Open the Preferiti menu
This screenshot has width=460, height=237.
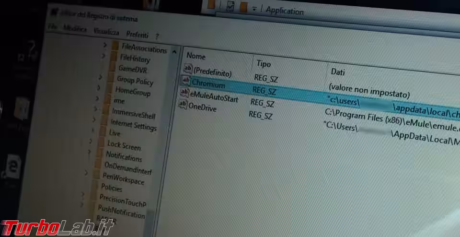tap(138, 35)
